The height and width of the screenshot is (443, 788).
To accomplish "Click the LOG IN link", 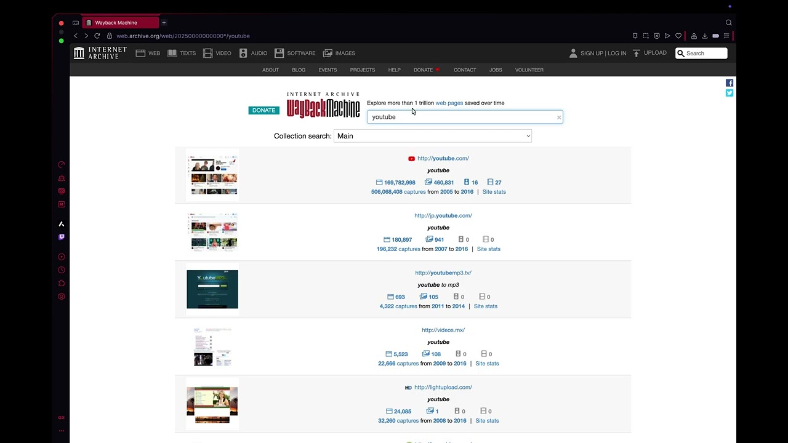I will click(617, 54).
